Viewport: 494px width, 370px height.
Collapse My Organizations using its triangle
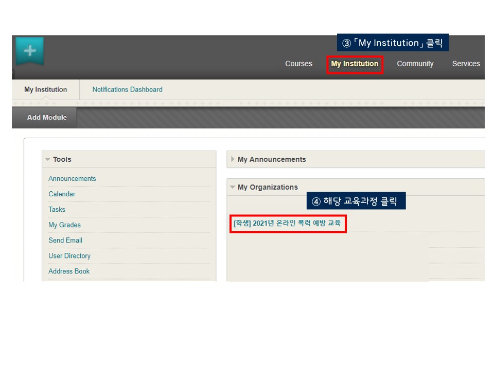pos(233,187)
